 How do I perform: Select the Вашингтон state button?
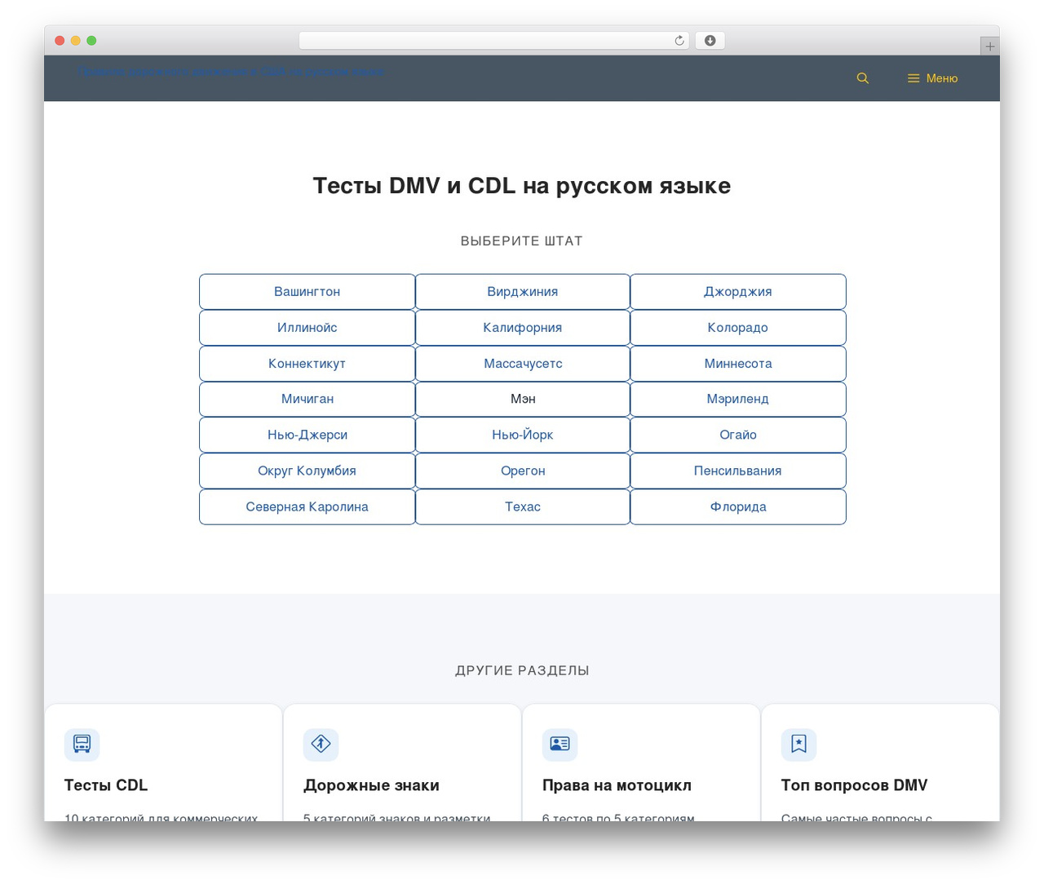tap(307, 292)
